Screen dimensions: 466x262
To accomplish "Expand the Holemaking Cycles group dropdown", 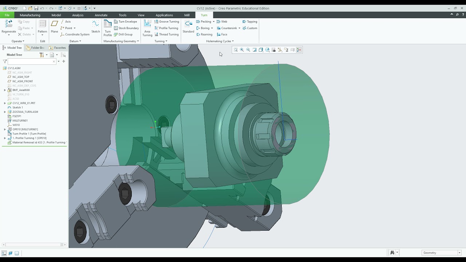I will coord(220,41).
